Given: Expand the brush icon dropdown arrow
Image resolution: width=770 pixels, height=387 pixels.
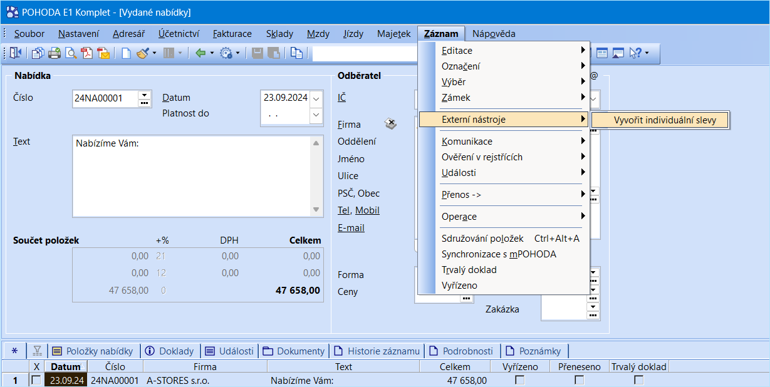Looking at the screenshot, I should [154, 54].
